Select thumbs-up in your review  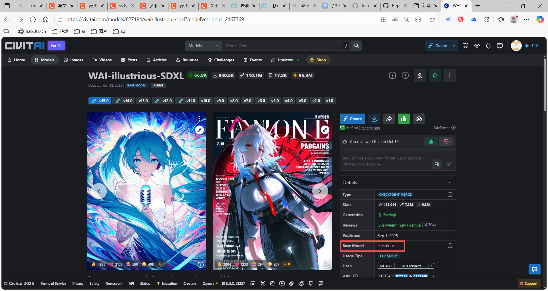click(431, 142)
